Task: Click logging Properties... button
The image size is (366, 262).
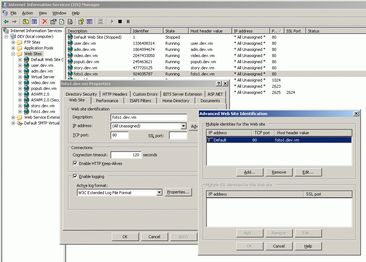Action: [x=178, y=192]
